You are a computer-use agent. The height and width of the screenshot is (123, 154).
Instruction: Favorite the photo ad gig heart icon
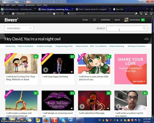pos(35,108)
